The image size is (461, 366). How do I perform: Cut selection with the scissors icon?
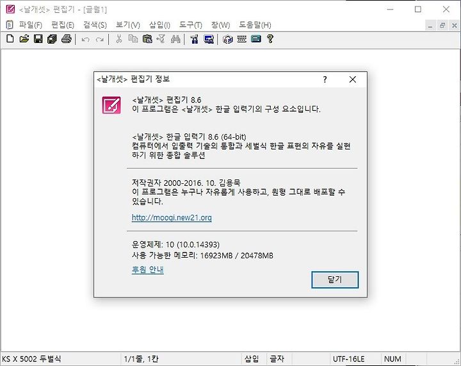pyautogui.click(x=119, y=39)
